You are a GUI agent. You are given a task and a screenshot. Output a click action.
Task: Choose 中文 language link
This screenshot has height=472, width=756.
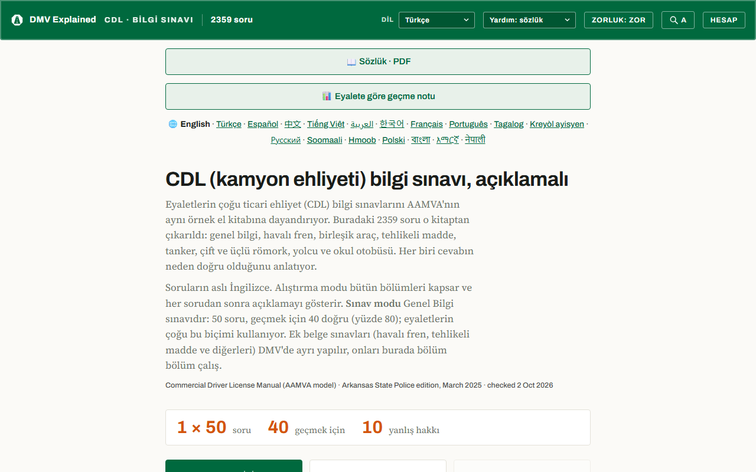tap(292, 124)
